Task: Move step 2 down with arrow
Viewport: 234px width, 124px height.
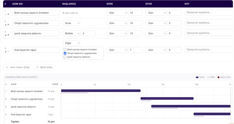Action: (x=8, y=25)
